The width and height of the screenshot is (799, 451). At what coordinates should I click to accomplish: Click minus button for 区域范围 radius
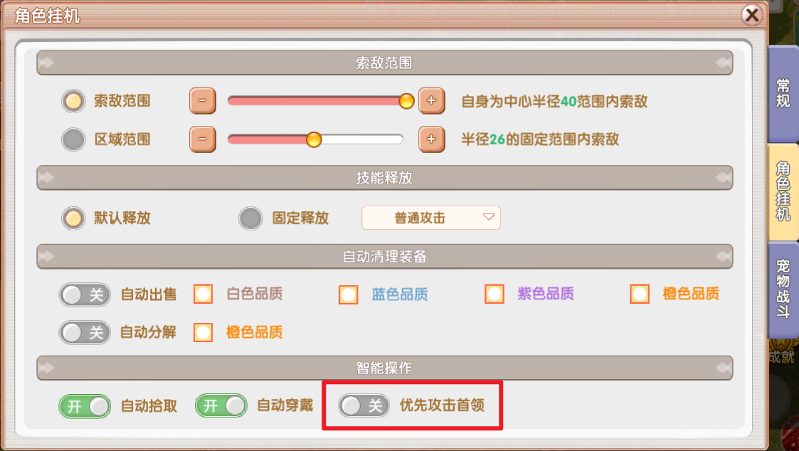coord(202,139)
